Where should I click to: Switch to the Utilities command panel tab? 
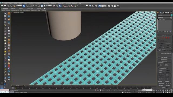[171, 13]
